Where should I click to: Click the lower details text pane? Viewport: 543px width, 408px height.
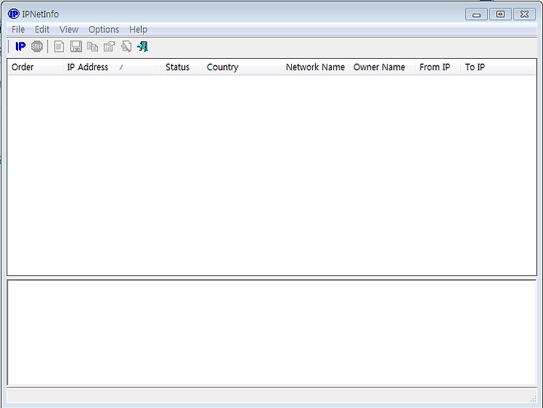pyautogui.click(x=271, y=333)
